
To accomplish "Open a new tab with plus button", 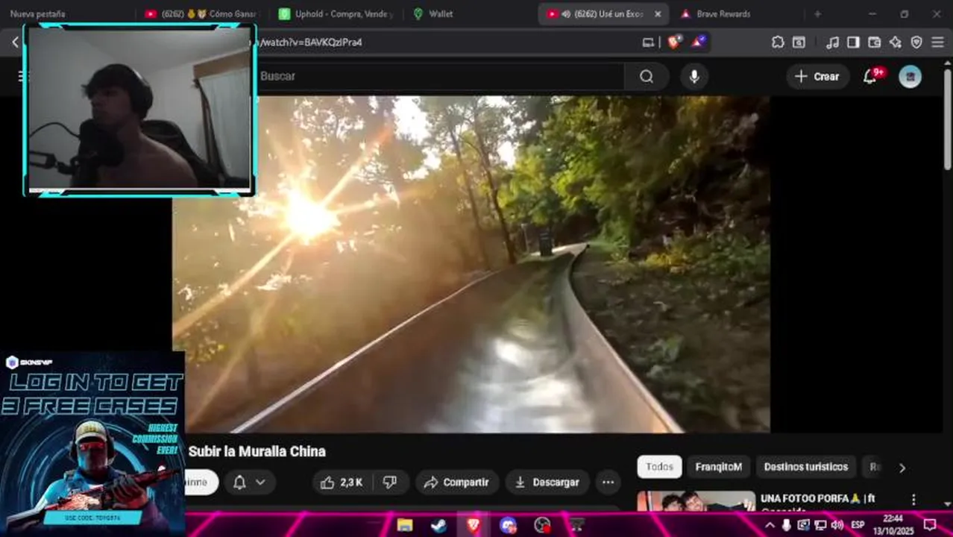I will (817, 14).
